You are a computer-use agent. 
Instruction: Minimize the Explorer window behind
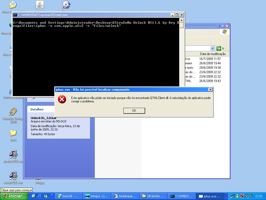(219, 26)
